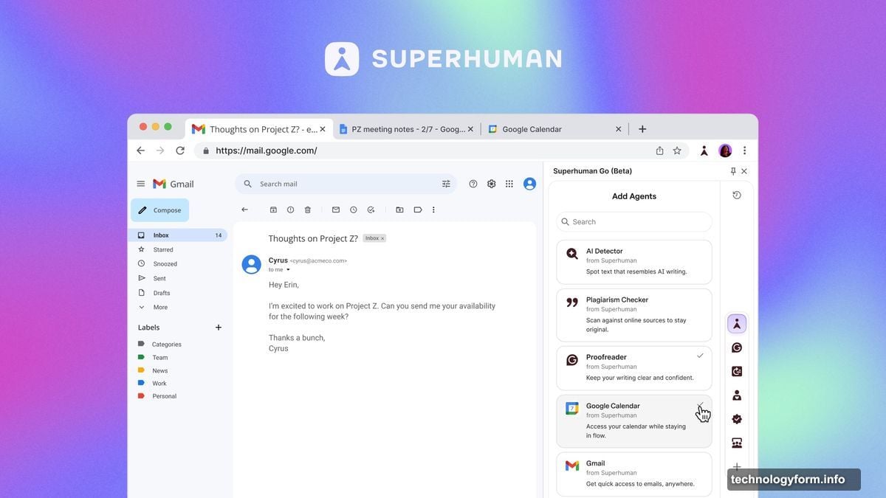
Task: Select the Thoughts on Project Z browser tab
Action: coord(258,129)
